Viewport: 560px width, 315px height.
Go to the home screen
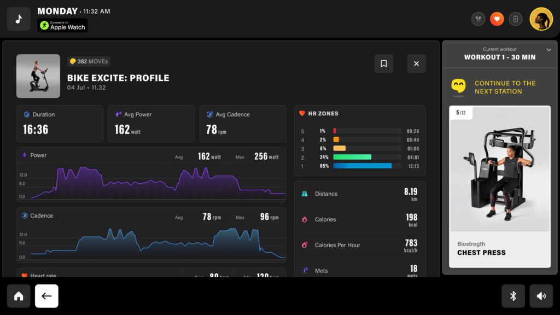pyautogui.click(x=19, y=296)
